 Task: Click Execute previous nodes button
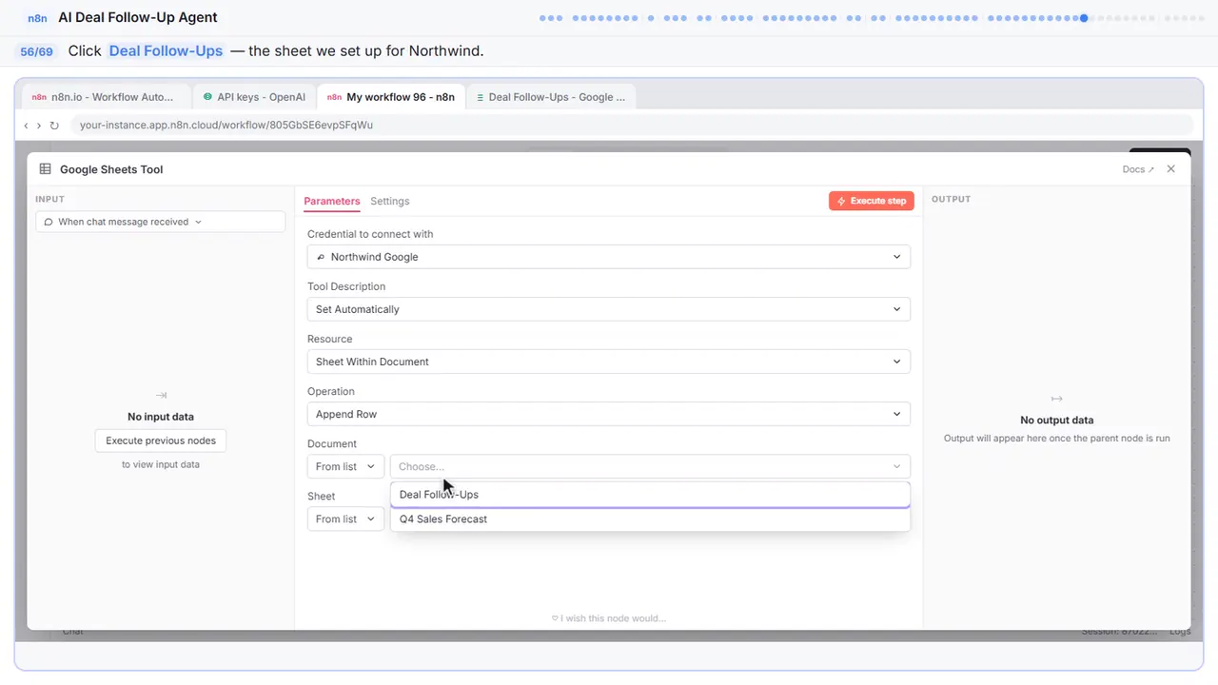tap(161, 440)
